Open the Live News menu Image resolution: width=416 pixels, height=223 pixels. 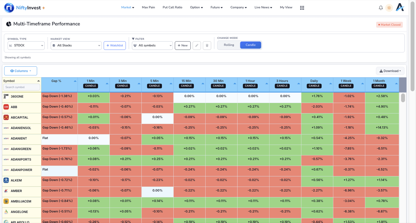[x=263, y=7]
